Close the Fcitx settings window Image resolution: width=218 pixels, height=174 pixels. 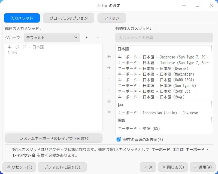211,5
